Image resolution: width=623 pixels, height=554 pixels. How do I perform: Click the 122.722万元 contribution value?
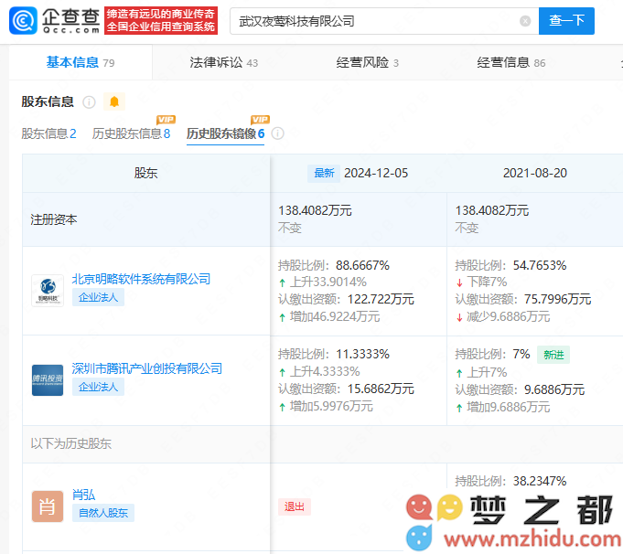click(x=381, y=299)
